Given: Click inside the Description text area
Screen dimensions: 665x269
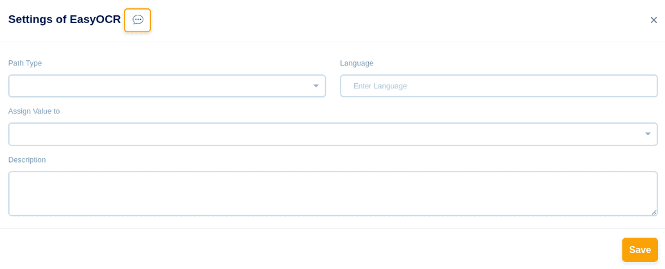Looking at the screenshot, I should click(x=332, y=193).
